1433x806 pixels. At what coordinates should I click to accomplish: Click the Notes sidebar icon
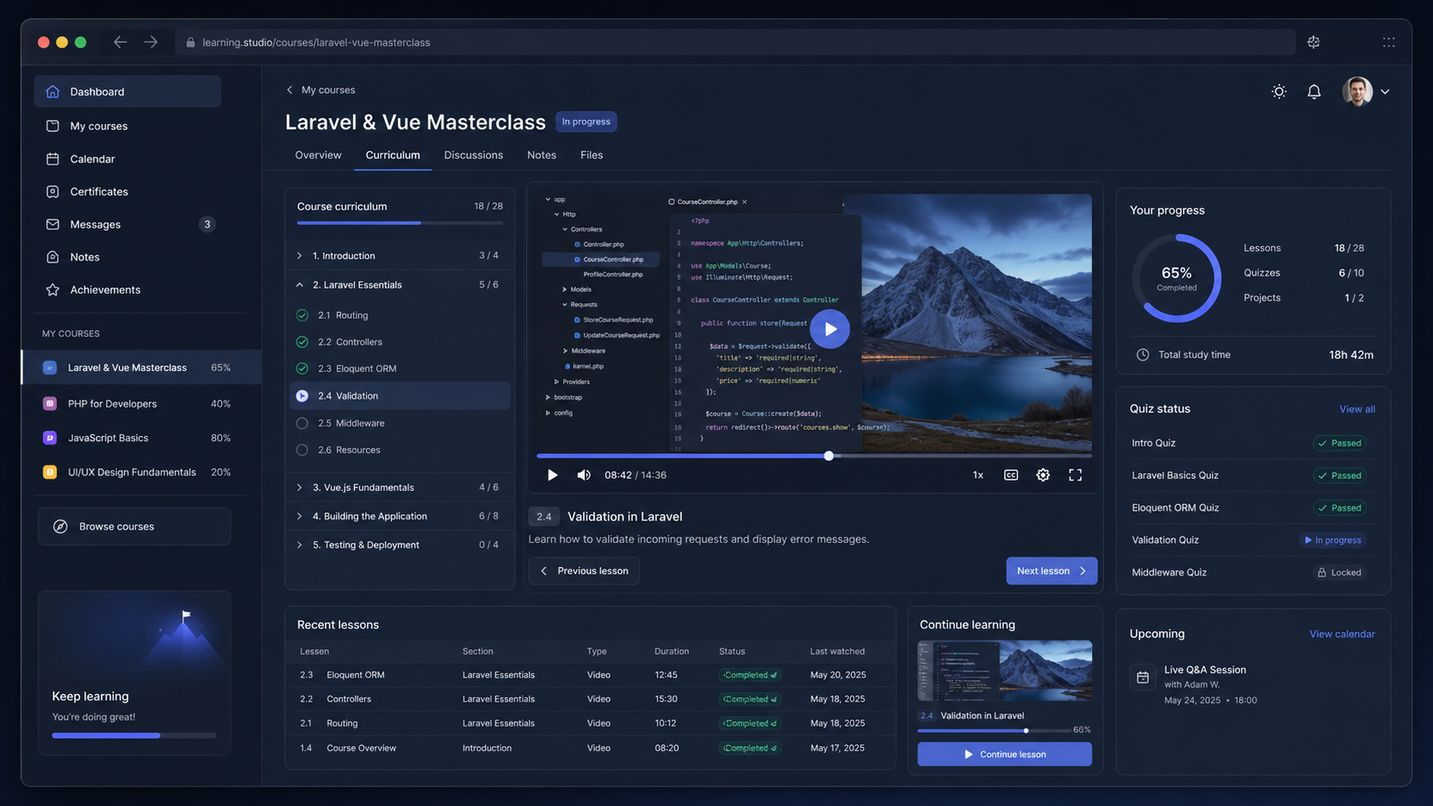(x=52, y=257)
